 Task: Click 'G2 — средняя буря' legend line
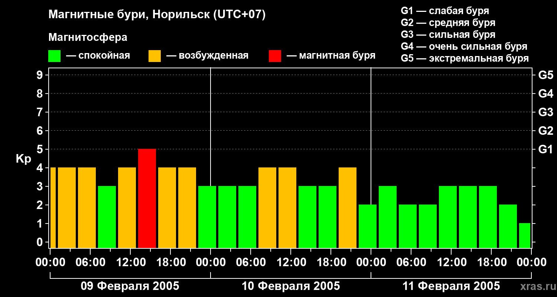coord(448,23)
